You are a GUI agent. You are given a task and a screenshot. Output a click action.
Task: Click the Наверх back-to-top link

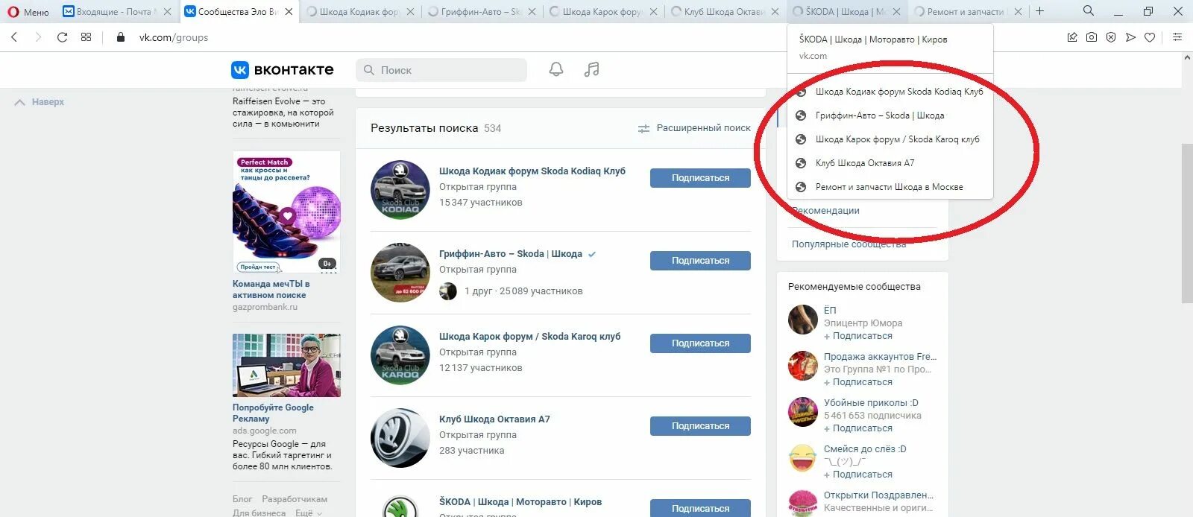[40, 102]
